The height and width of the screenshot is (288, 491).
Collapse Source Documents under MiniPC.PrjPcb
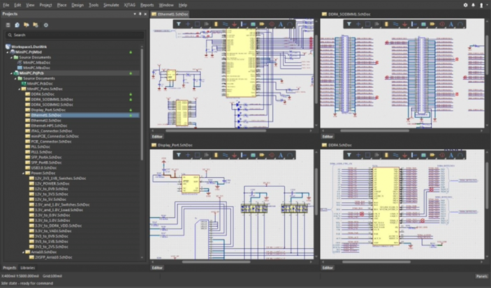tap(15, 79)
